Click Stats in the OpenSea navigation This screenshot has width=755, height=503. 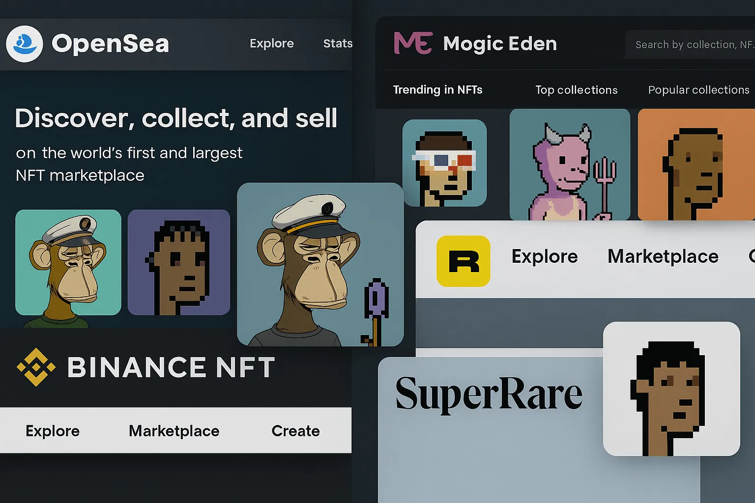point(338,43)
